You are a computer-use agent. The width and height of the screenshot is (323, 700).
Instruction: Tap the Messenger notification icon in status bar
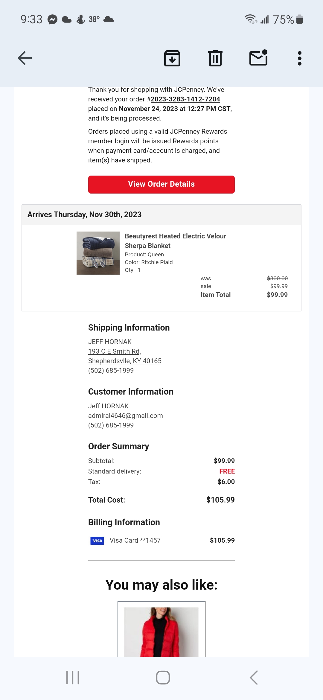click(x=52, y=19)
